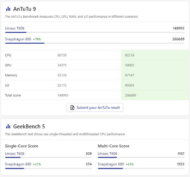Click the bar chart icon beside GeekBench 5
This screenshot has width=190, height=177.
pyautogui.click(x=8, y=126)
